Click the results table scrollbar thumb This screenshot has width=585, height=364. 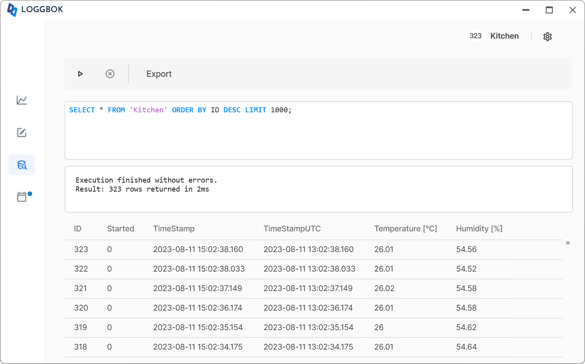(x=568, y=243)
